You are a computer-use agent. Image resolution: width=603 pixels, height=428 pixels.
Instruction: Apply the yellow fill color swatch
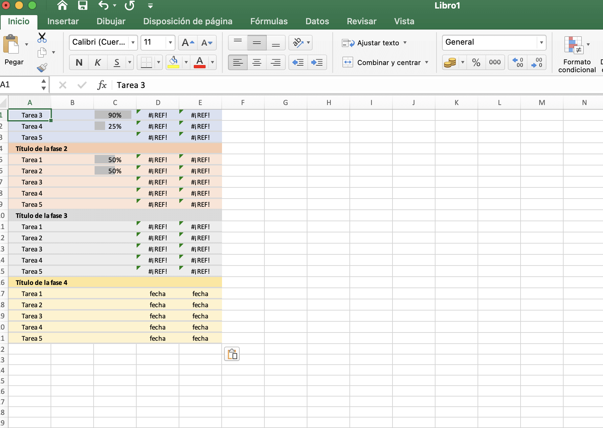[173, 62]
